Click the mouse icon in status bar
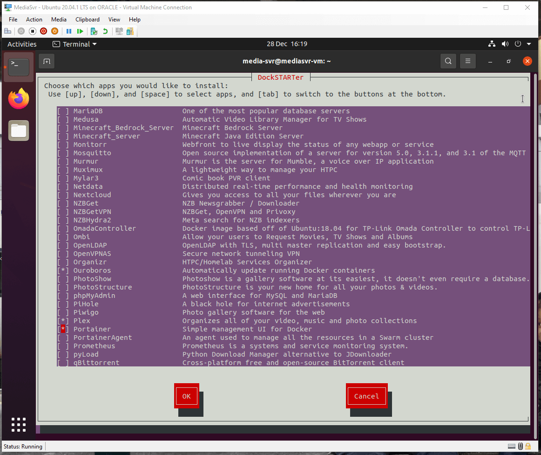541x455 pixels. [521, 446]
